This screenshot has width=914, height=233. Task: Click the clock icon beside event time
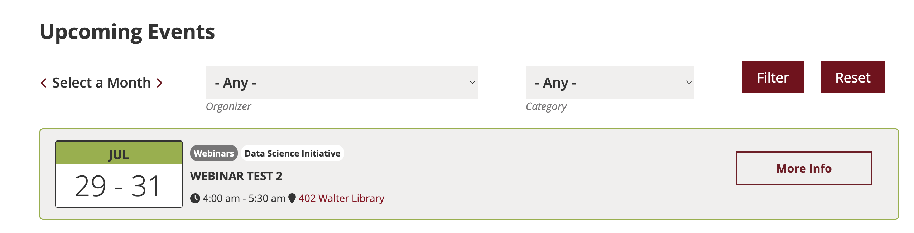point(195,198)
